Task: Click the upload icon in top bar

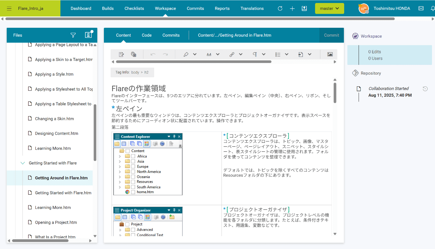Action: pos(304,8)
